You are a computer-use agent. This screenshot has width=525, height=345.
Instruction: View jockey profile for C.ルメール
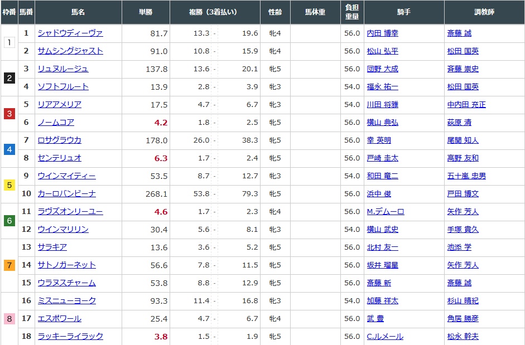pyautogui.click(x=385, y=337)
